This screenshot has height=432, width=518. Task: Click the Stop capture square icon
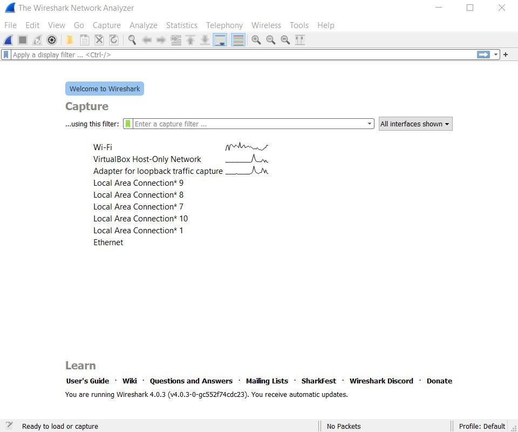[x=23, y=40]
